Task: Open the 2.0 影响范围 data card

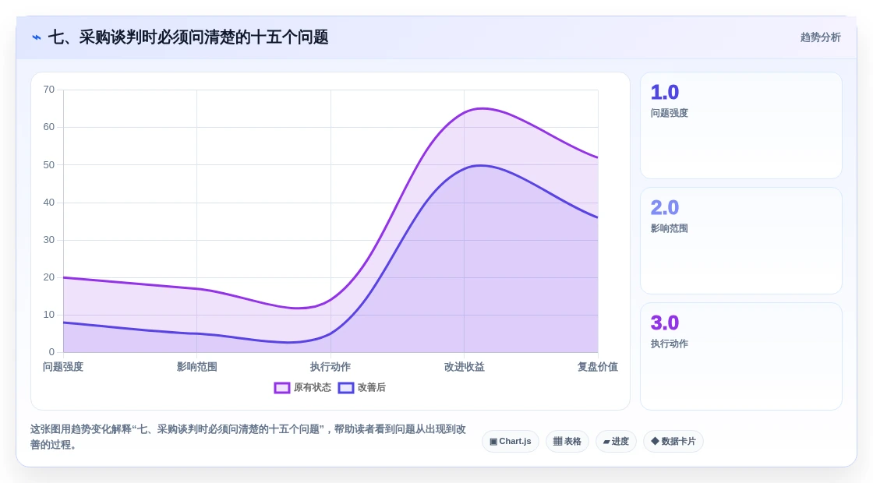Action: (741, 241)
